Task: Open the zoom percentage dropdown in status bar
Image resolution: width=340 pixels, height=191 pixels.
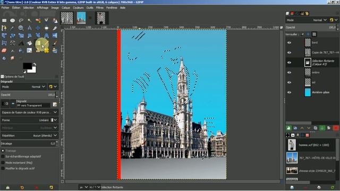Action: [95, 187]
